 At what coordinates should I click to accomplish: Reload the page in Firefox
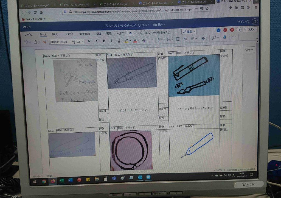coord(35,13)
